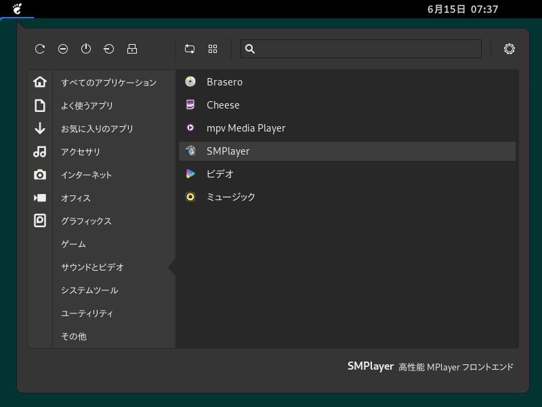Open the Documents folder shortcut icon
This screenshot has height=407, width=542.
pyautogui.click(x=40, y=105)
